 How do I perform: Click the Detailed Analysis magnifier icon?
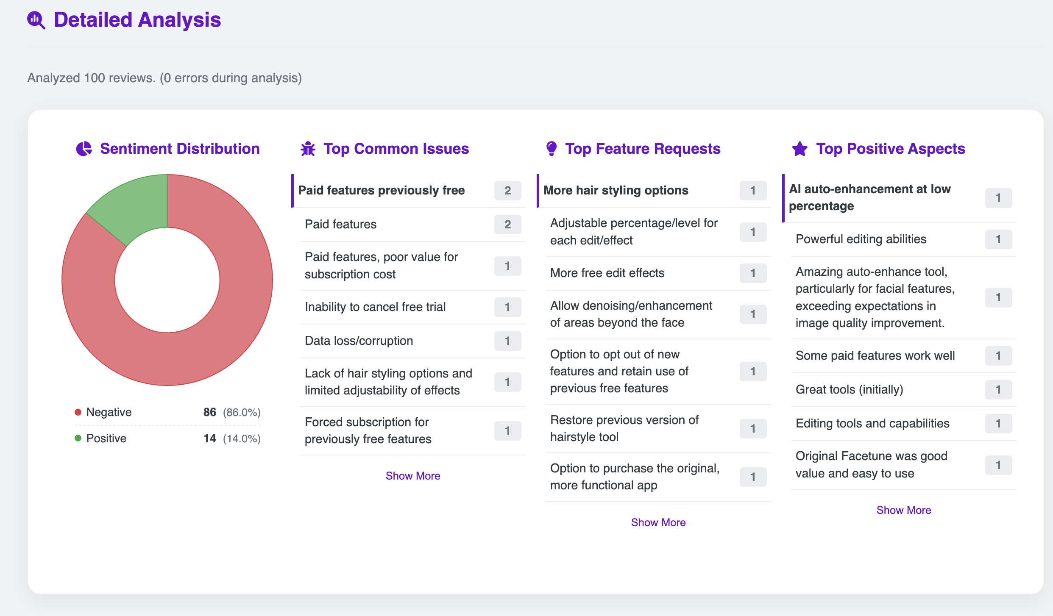(36, 20)
